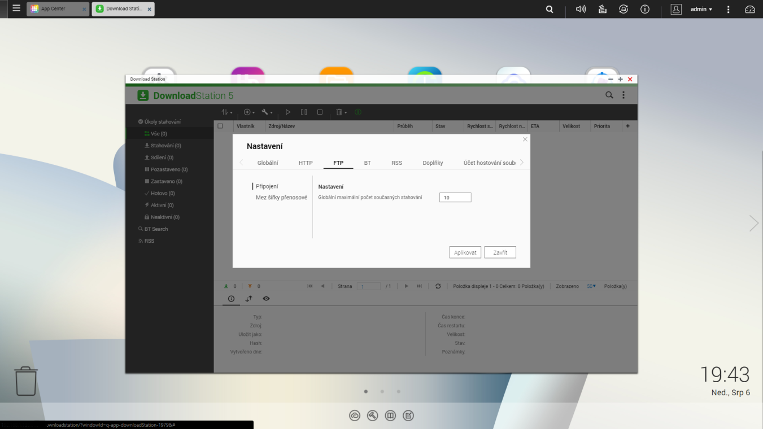Open the transfer details tab with arrows icon

(248, 299)
